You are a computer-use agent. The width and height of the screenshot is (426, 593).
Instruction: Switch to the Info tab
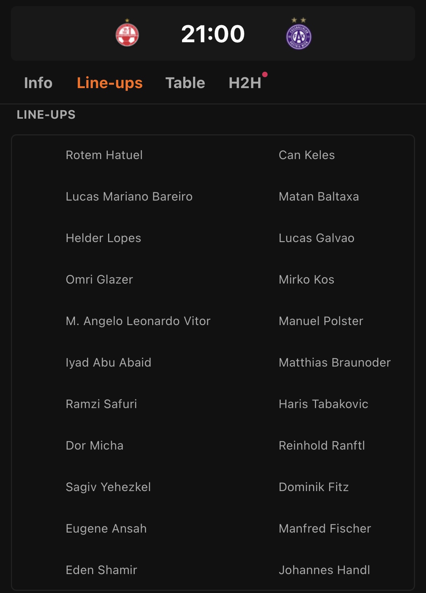[x=38, y=83]
